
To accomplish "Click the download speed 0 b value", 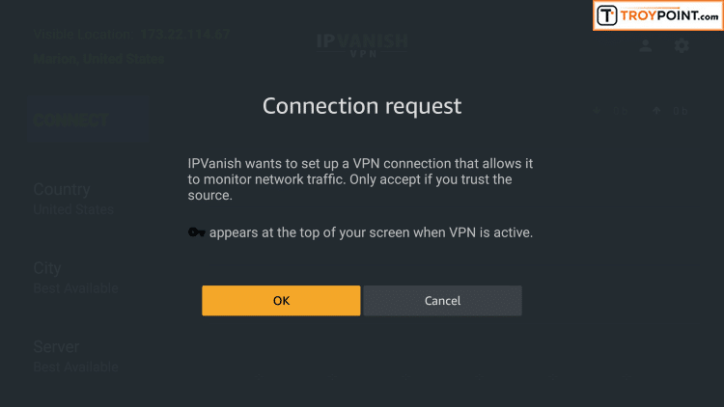I will [621, 111].
